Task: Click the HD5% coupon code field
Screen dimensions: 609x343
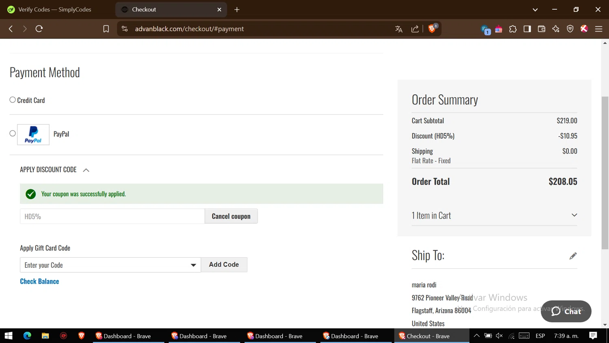Action: [112, 216]
